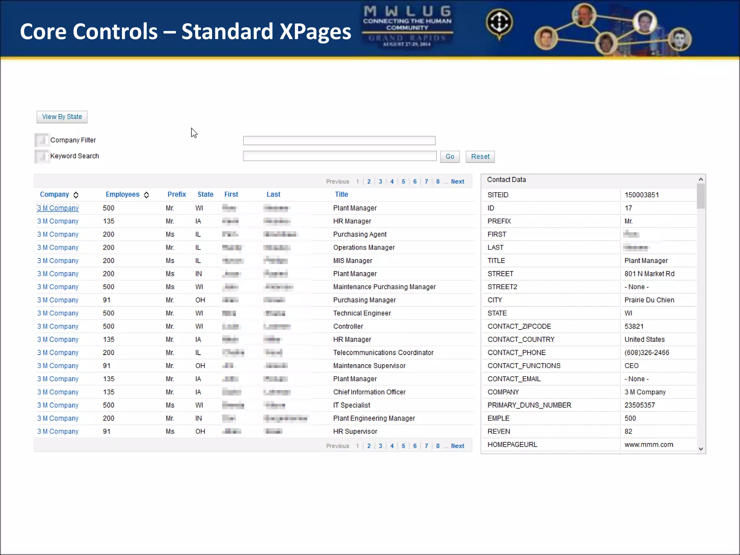Open 3 M Company link in Maintenance Supervisor row
Image resolution: width=740 pixels, height=555 pixels.
[58, 366]
